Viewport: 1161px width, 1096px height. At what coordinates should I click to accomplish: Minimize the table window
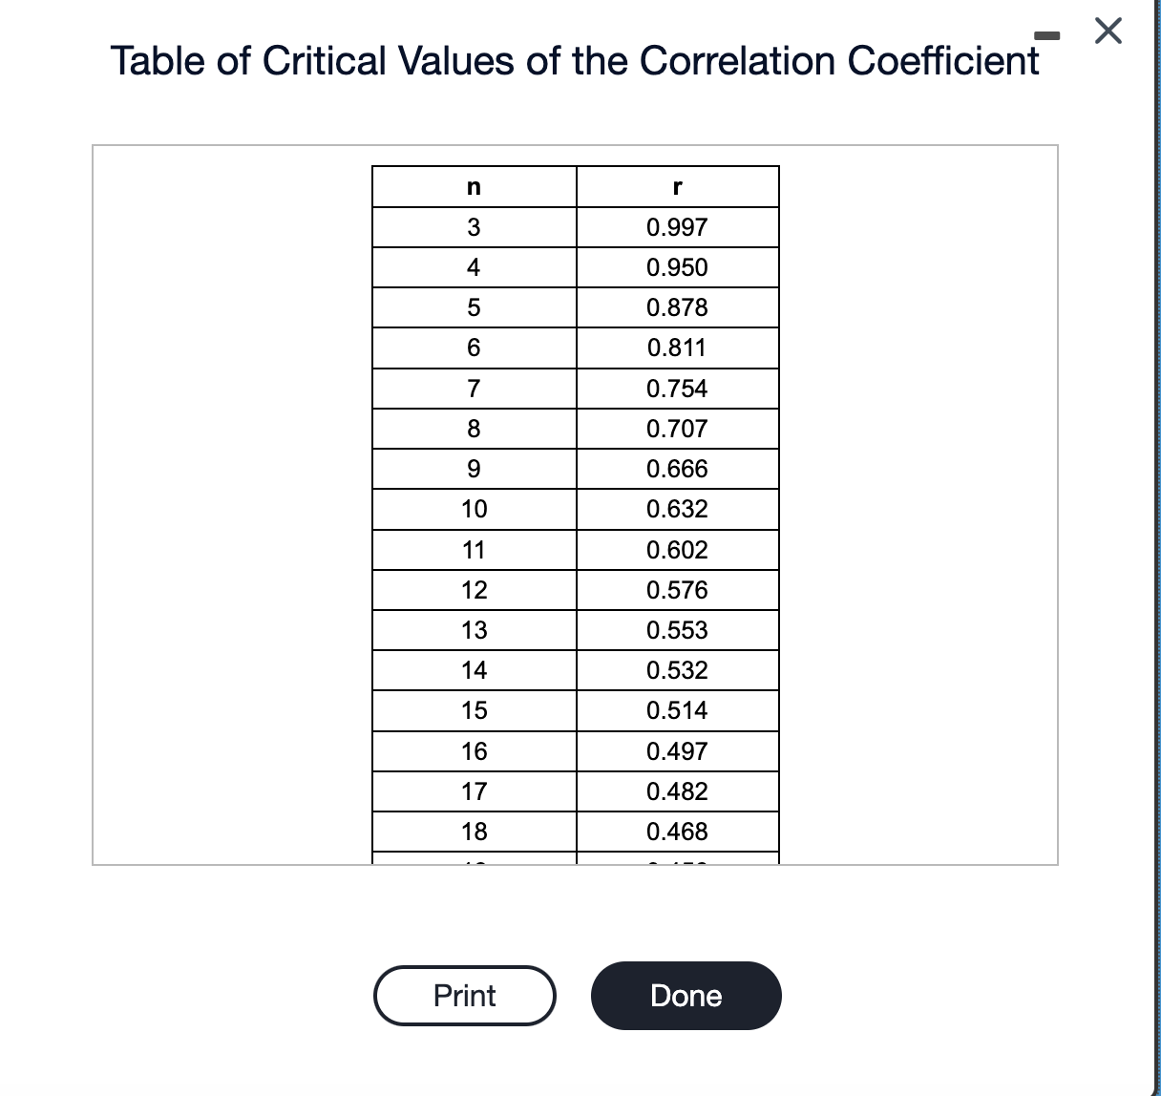coord(1049,36)
